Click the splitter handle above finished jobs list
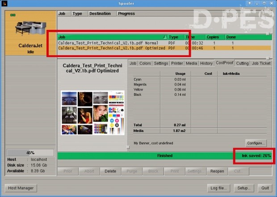277x197 pixels. [268, 33]
